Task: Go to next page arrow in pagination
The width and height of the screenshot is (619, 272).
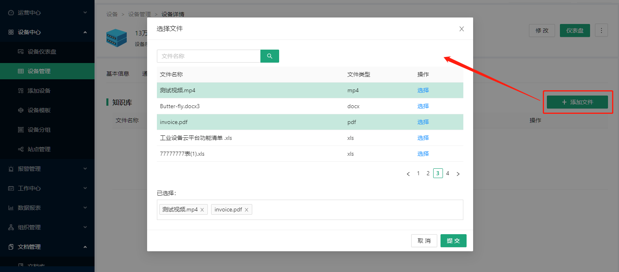Action: pyautogui.click(x=458, y=174)
